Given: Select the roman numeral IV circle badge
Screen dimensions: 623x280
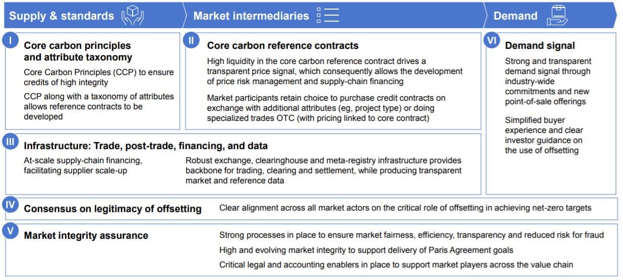Looking at the screenshot, I should pos(10,205).
